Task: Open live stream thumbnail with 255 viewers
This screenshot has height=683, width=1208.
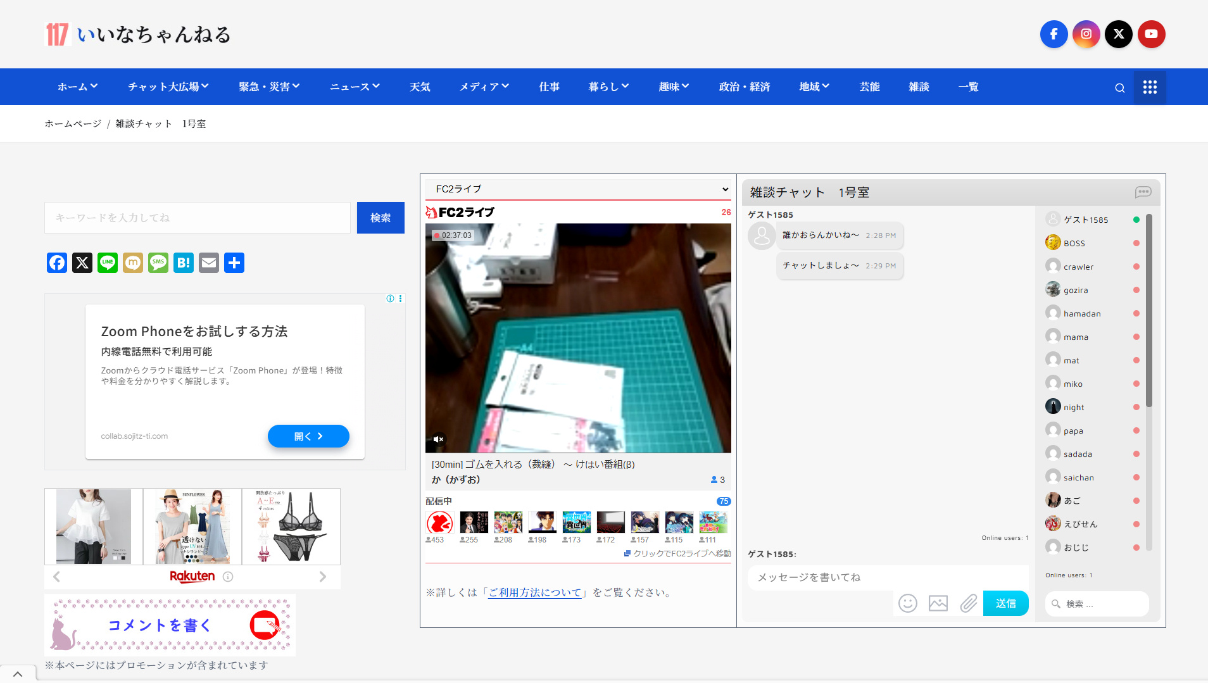Action: click(x=474, y=523)
